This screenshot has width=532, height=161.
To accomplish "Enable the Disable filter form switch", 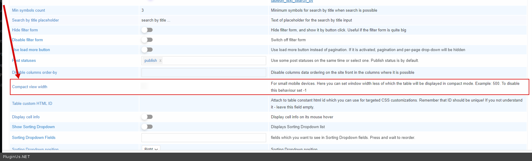I will [x=147, y=40].
